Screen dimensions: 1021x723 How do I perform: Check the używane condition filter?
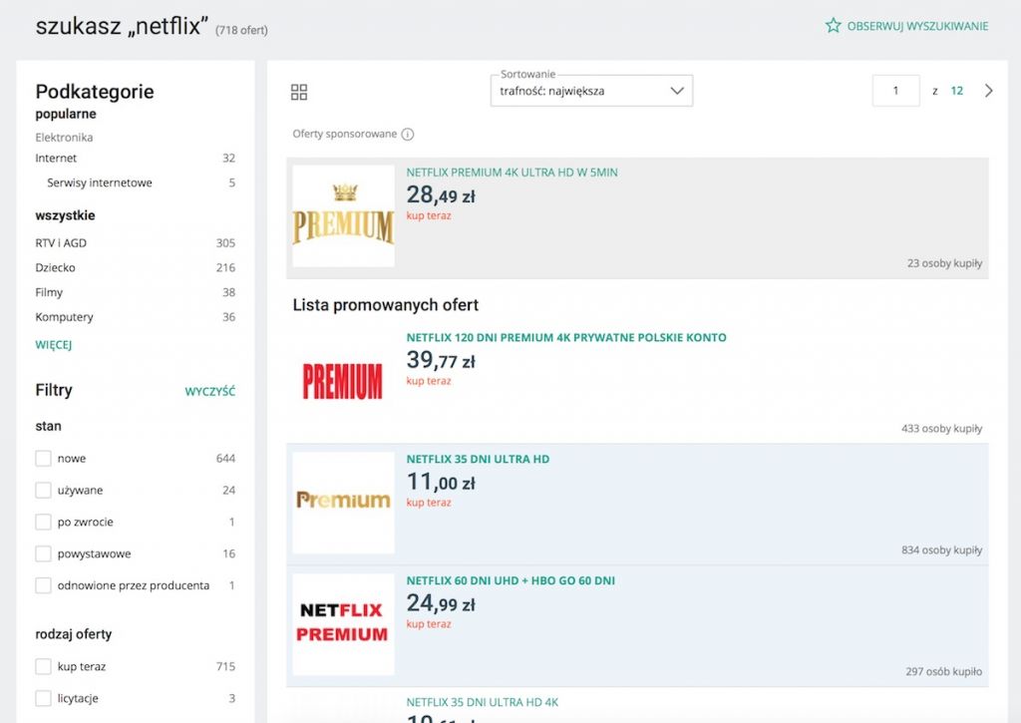43,491
